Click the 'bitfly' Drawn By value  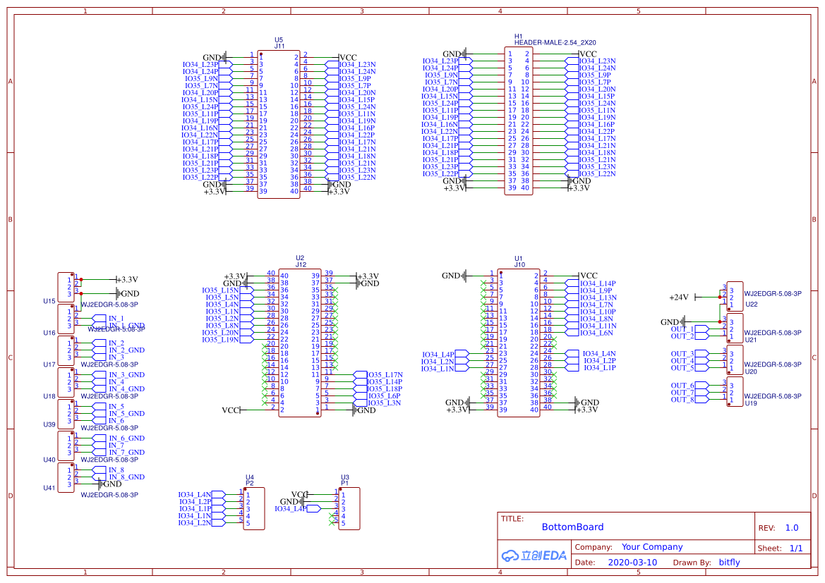click(729, 563)
